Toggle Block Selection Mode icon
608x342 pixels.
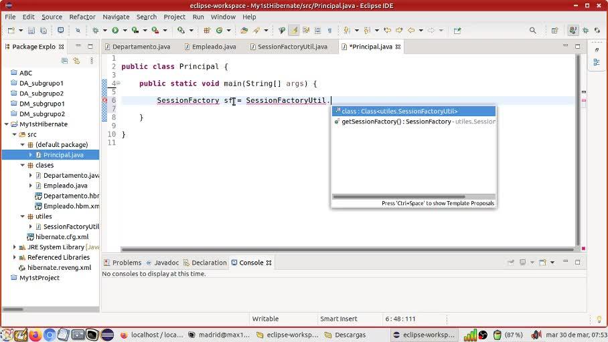(317, 30)
